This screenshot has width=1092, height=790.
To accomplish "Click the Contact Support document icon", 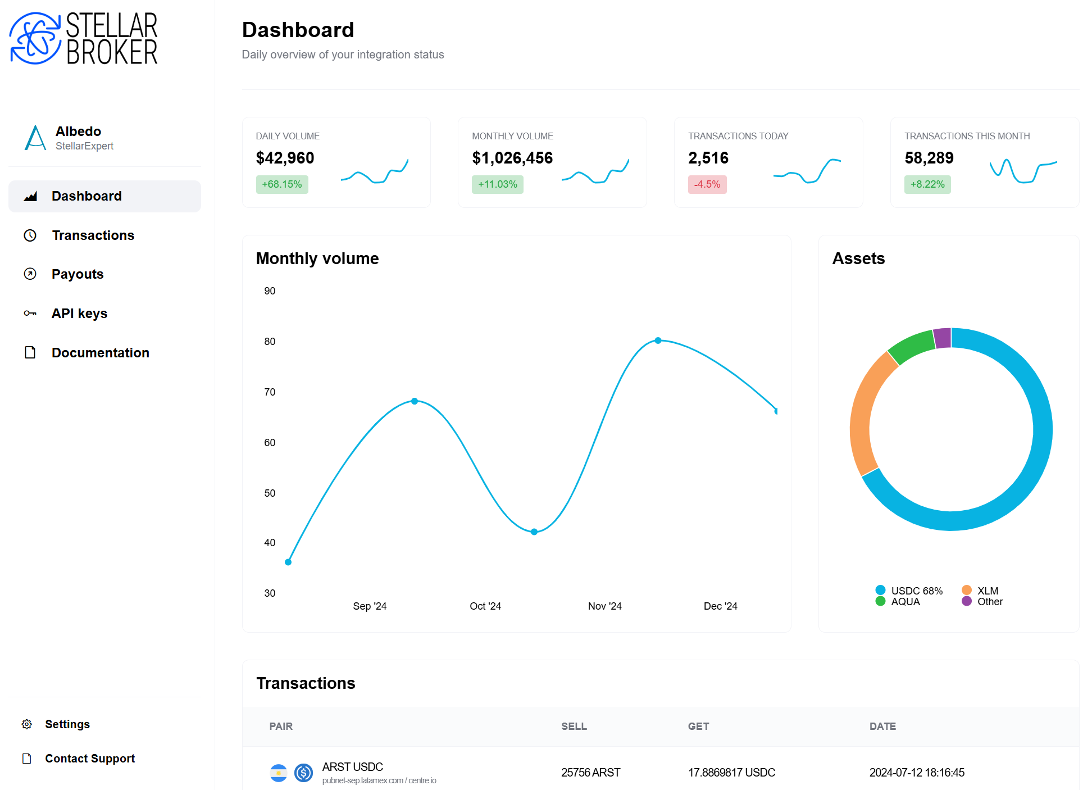I will pyautogui.click(x=26, y=759).
